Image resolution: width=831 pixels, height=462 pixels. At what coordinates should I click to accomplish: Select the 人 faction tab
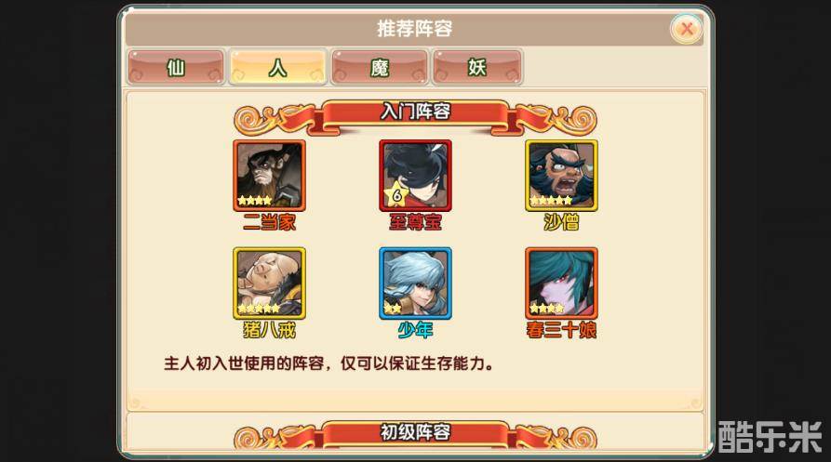coord(277,67)
